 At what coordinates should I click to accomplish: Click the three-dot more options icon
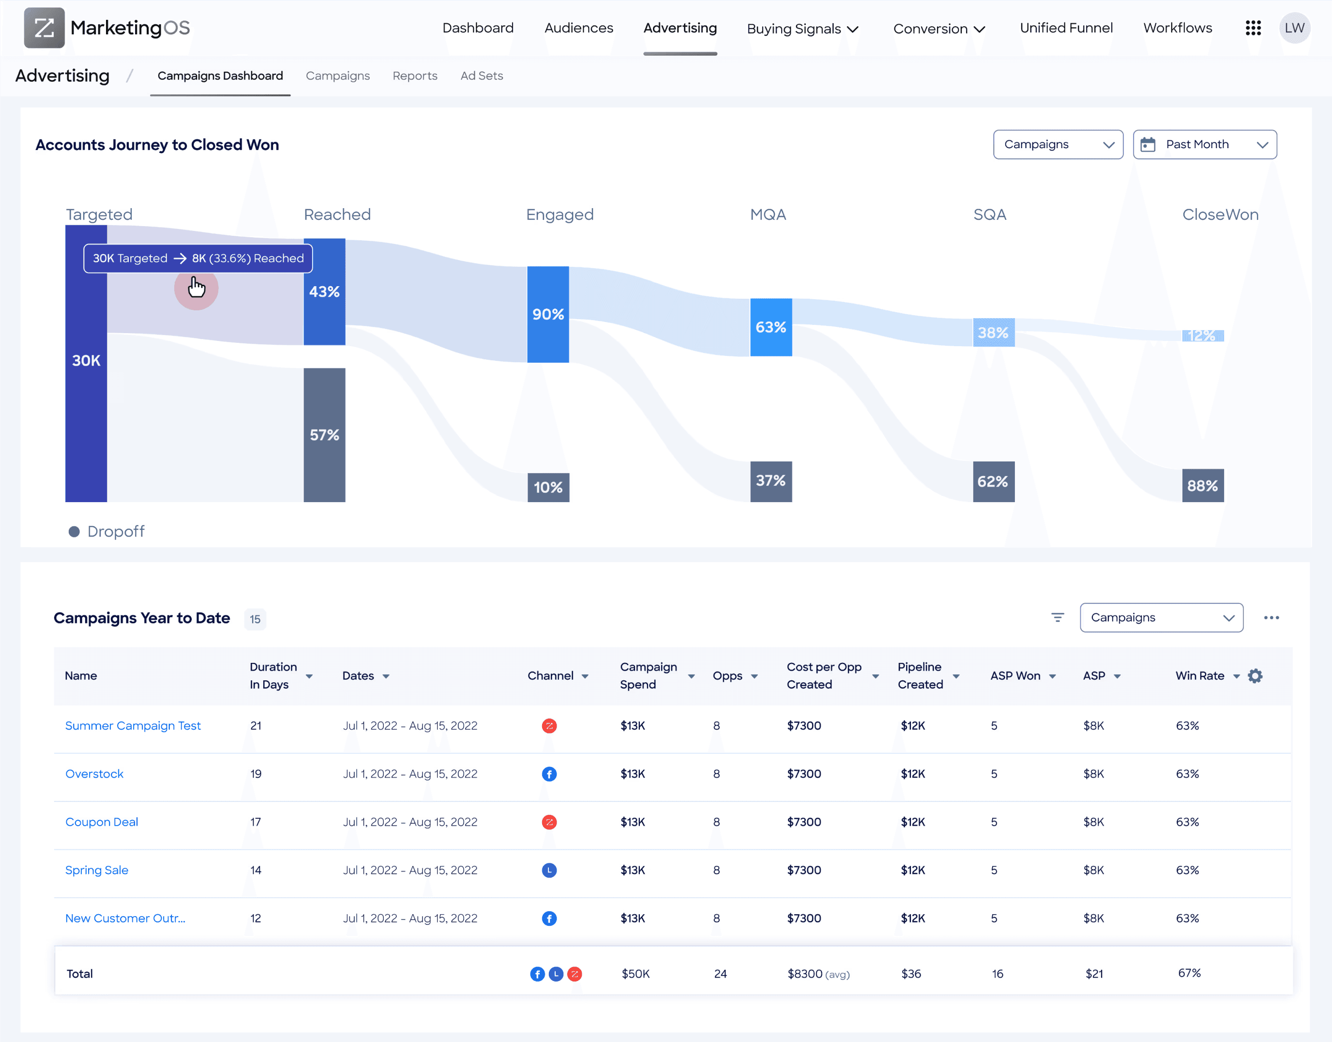click(x=1271, y=617)
